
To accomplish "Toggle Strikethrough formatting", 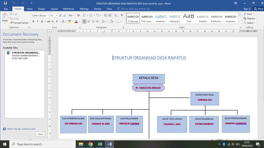I will [x=49, y=21].
